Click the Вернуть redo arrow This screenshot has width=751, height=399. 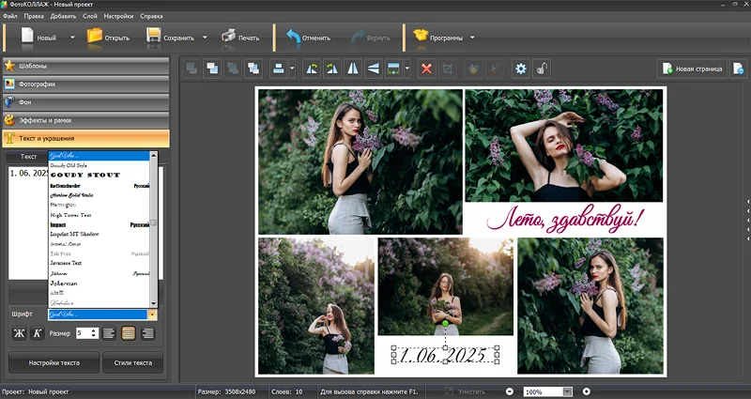(370, 38)
